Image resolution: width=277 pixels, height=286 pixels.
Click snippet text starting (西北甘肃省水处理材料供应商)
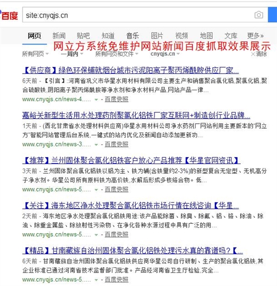(x=145, y=130)
